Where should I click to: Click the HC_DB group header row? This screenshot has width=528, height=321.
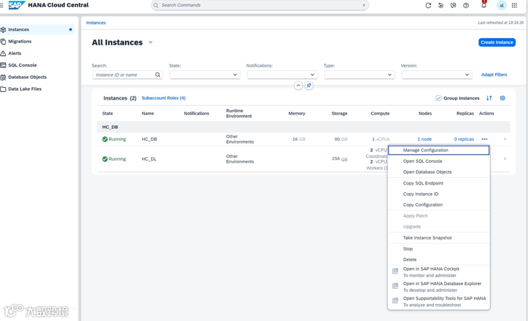(x=303, y=127)
